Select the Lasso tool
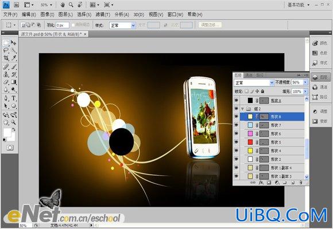The image size is (333, 229). (x=6, y=50)
